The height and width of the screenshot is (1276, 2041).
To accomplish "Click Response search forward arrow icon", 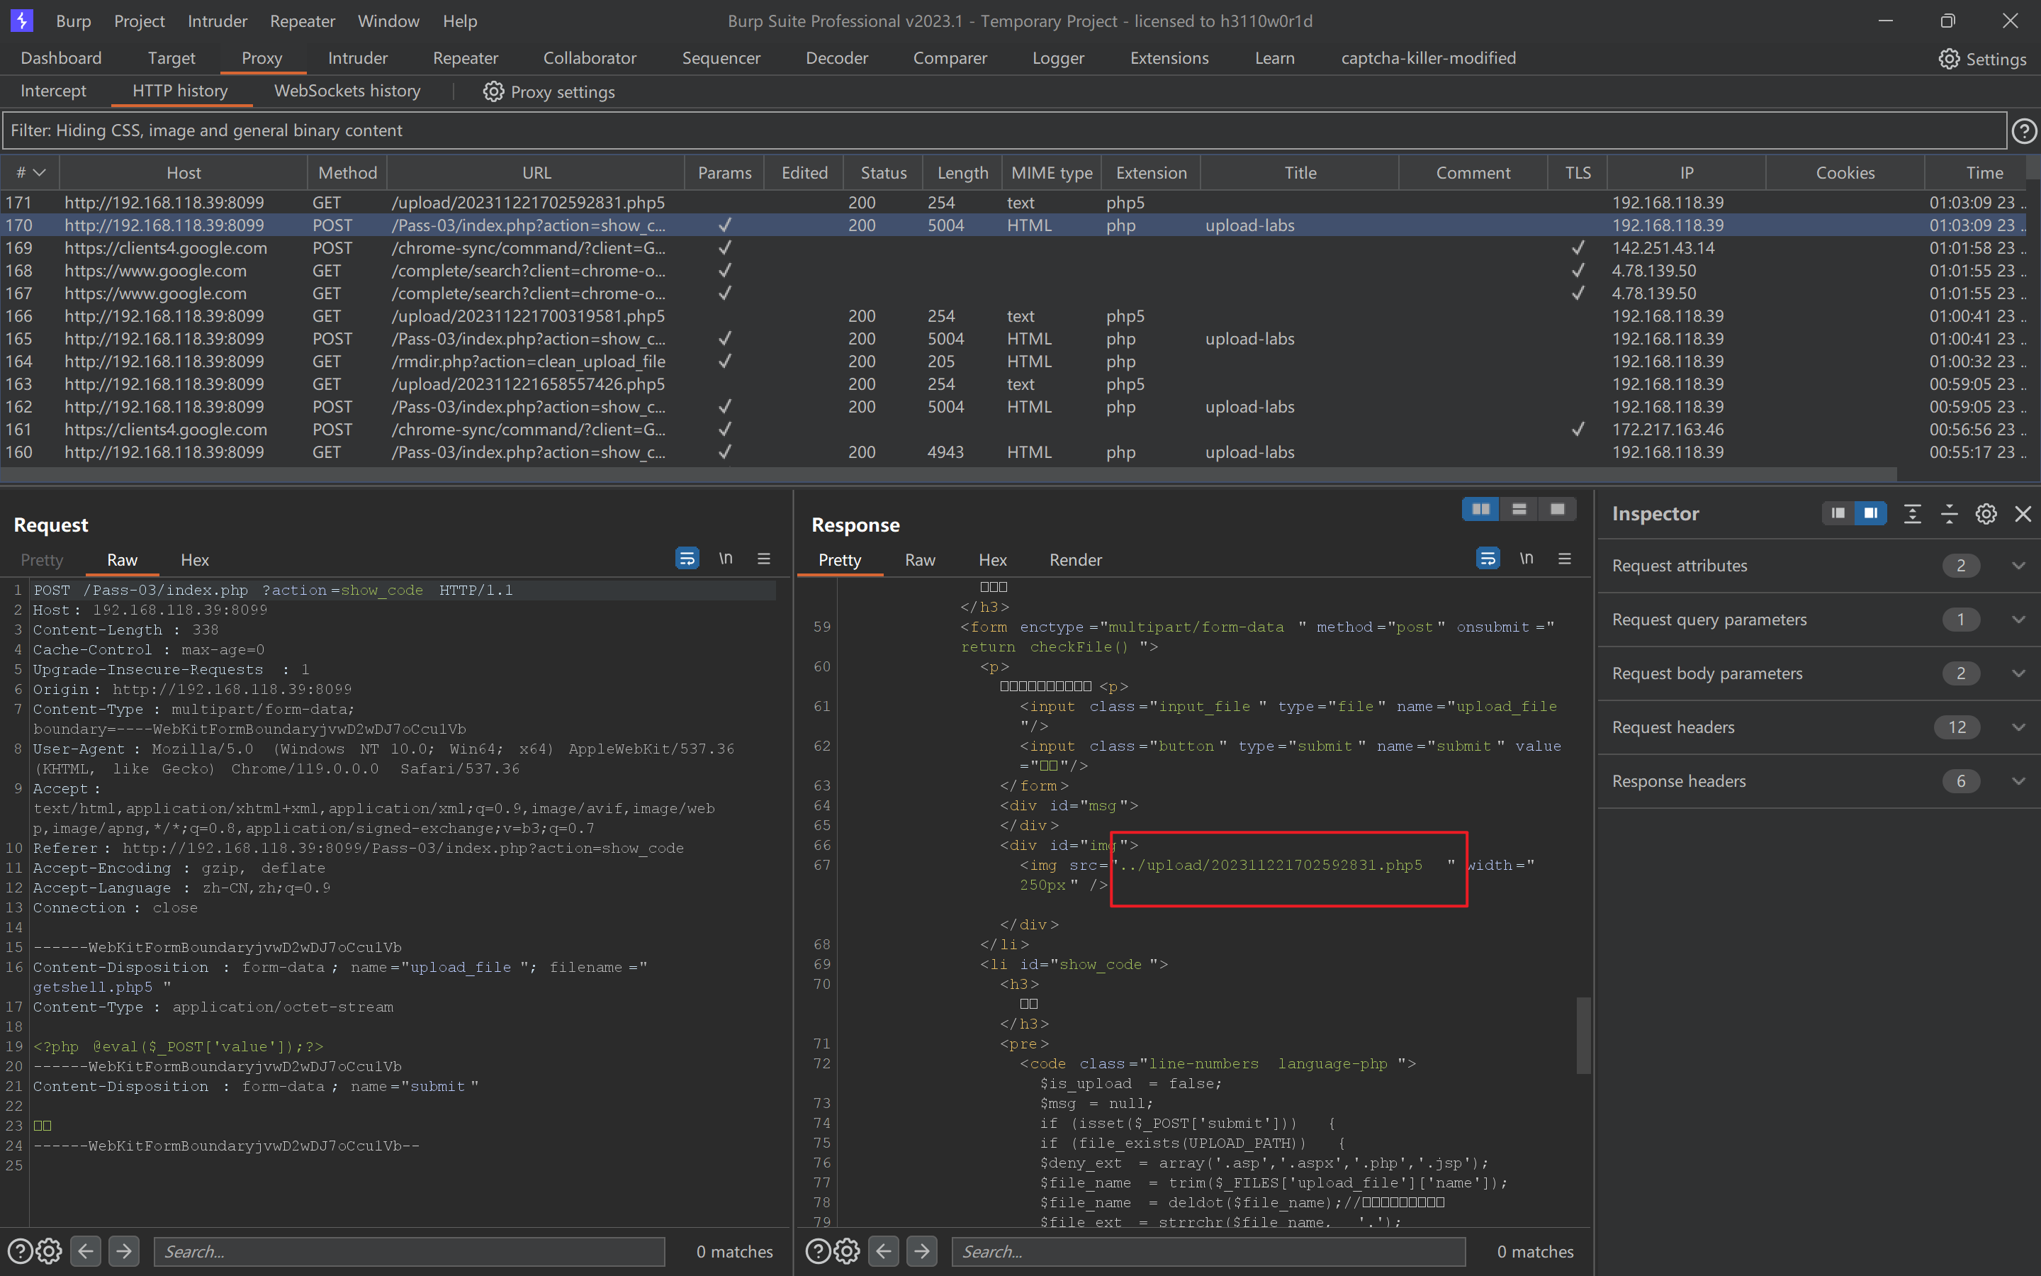I will click(x=922, y=1250).
